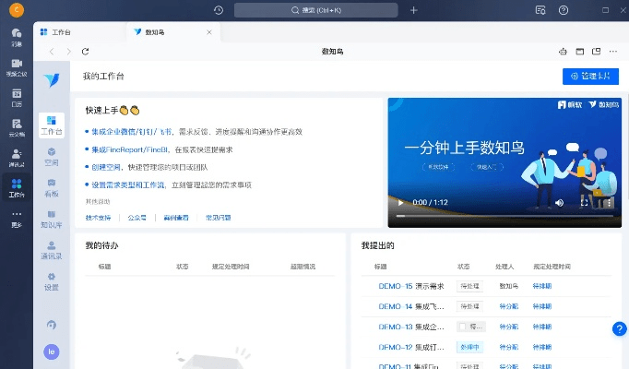Screen dimensions: 629x369
Task: Open 设置 in the 数知鸟 sidebar
Action: (52, 281)
